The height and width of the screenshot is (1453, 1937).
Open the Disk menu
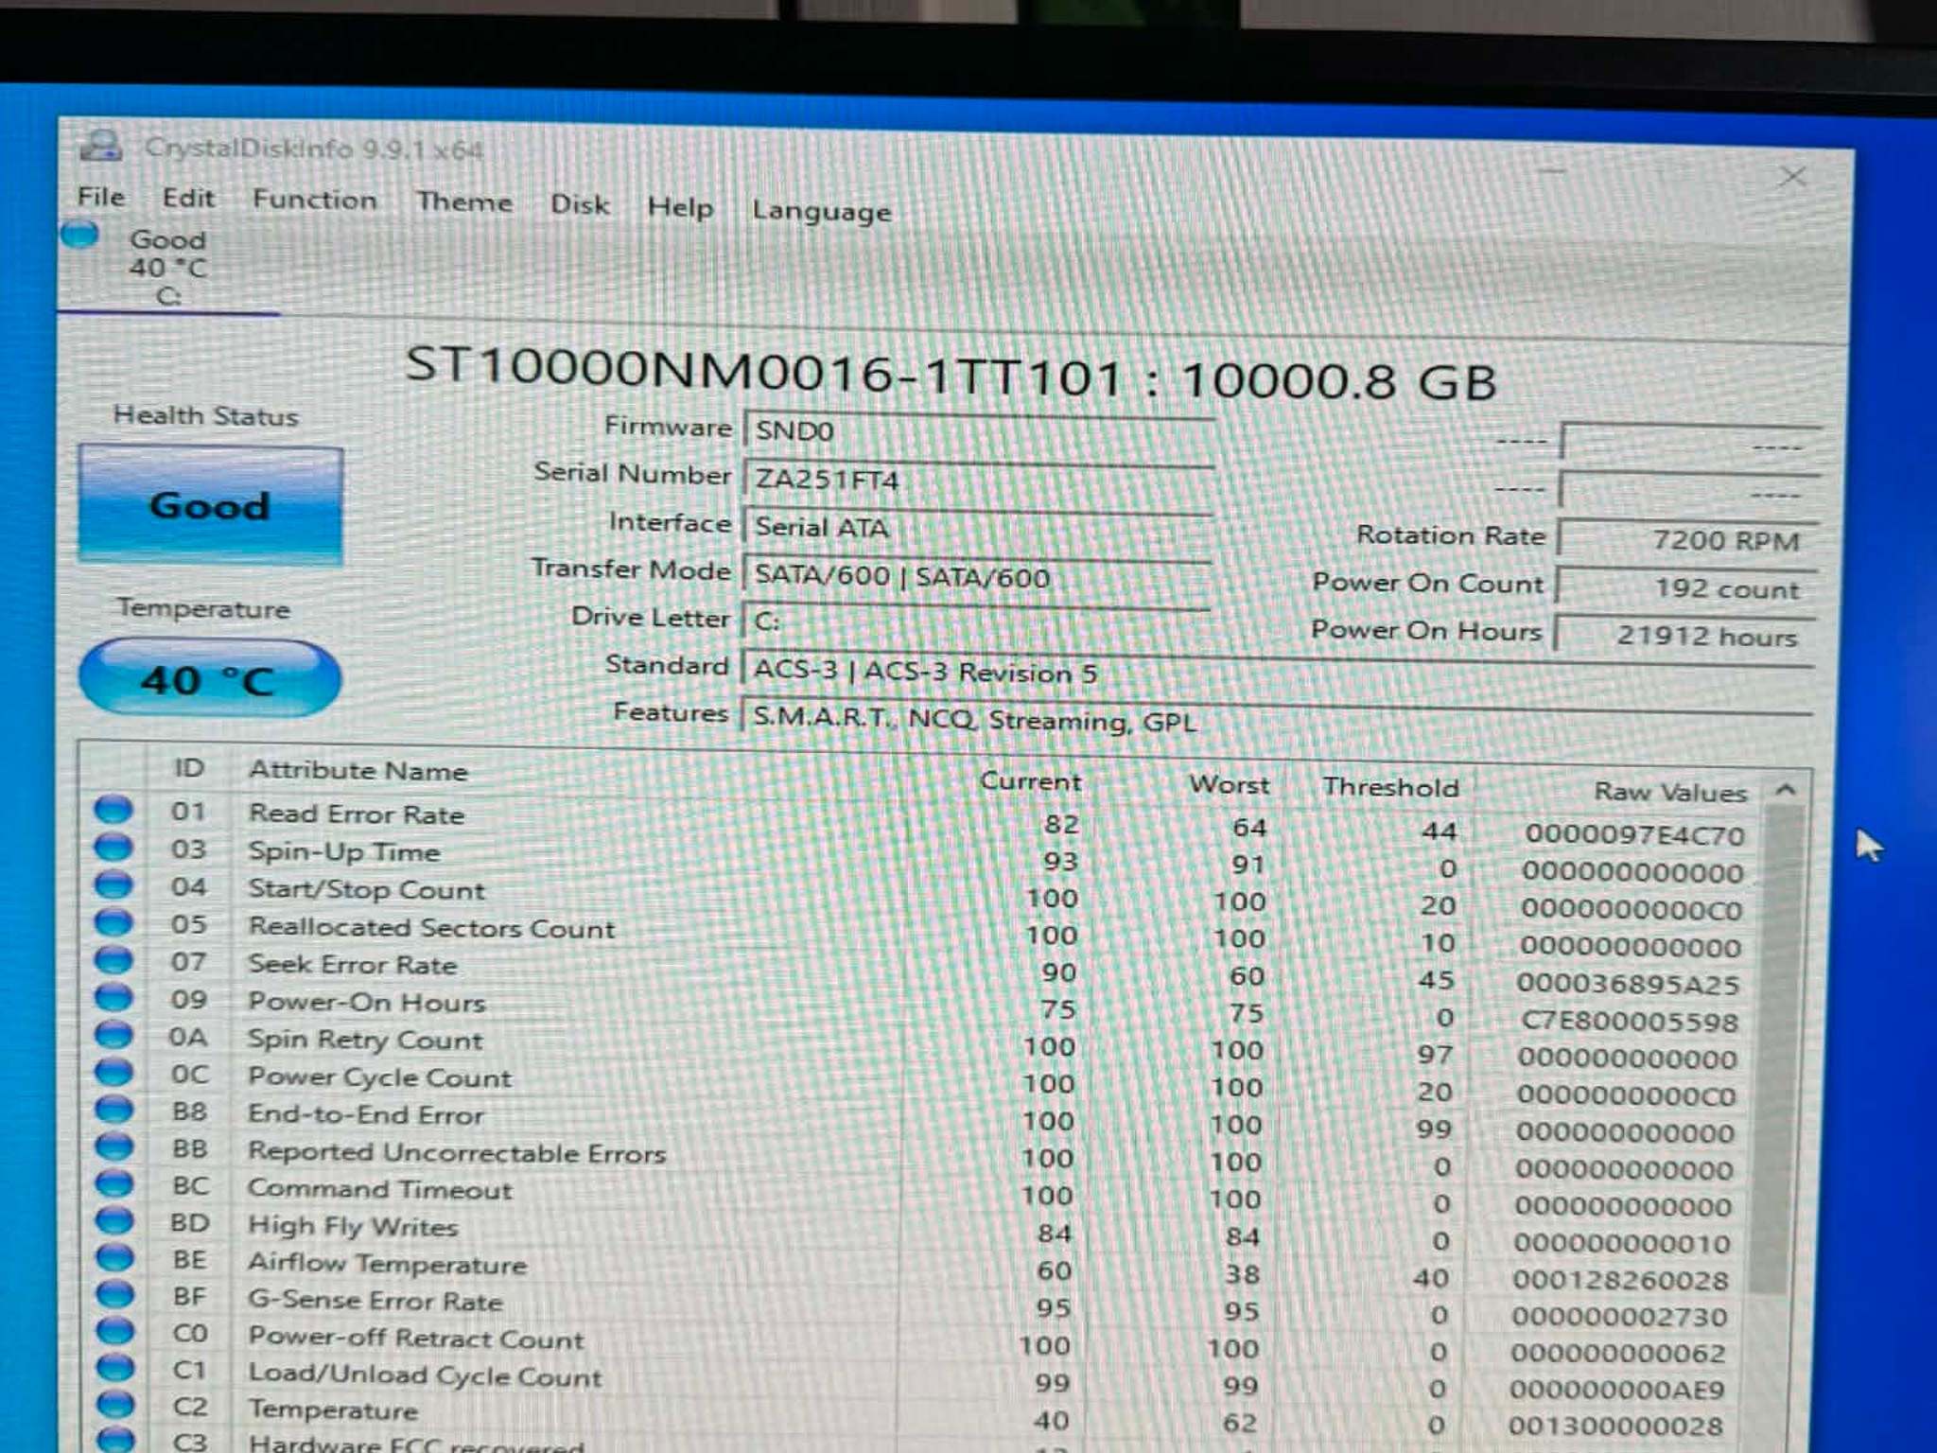coord(580,204)
